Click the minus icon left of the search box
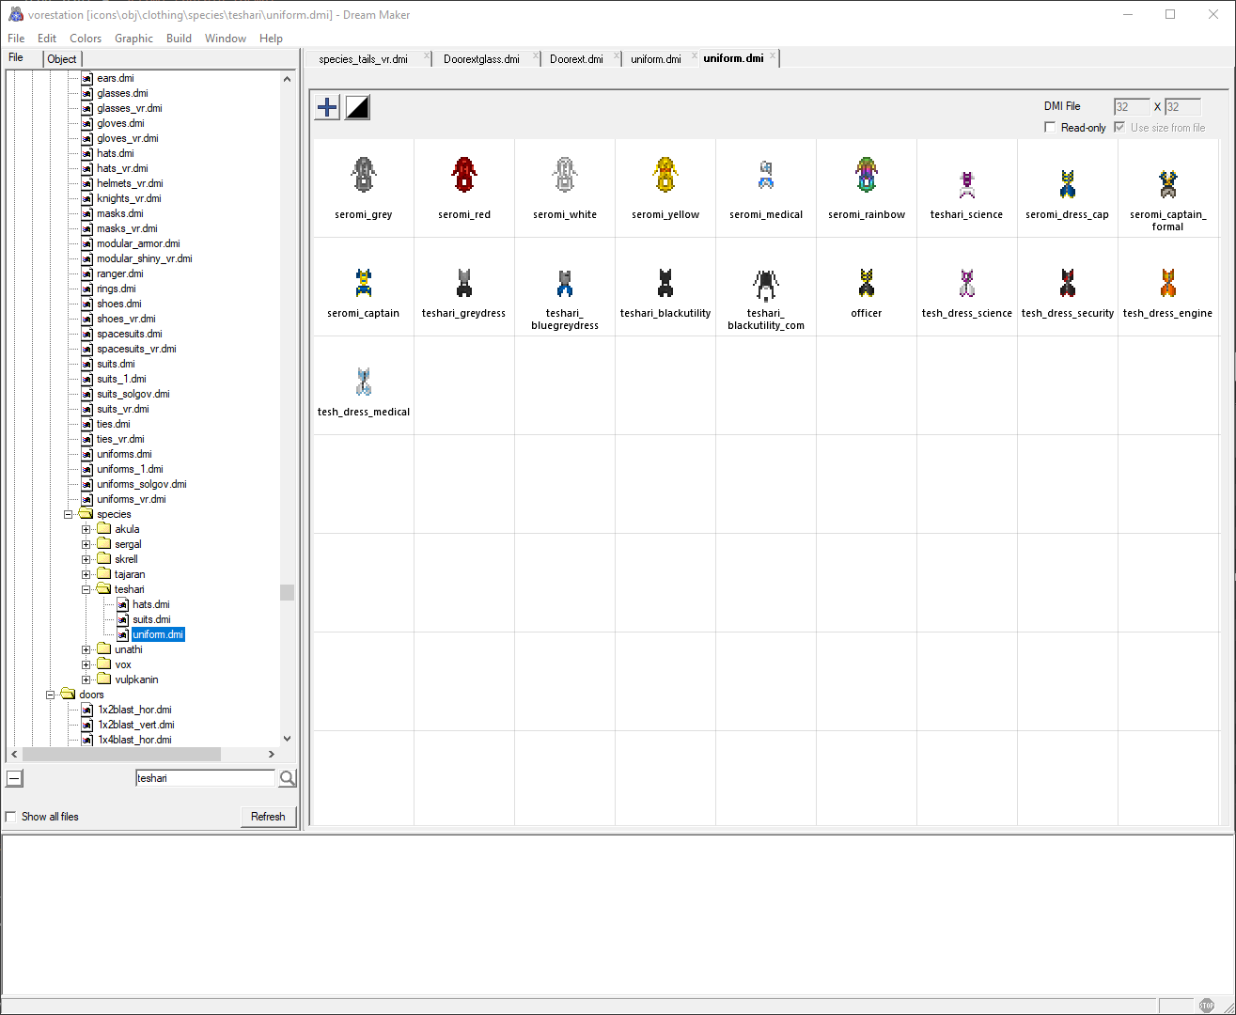Image resolution: width=1236 pixels, height=1015 pixels. (x=13, y=777)
